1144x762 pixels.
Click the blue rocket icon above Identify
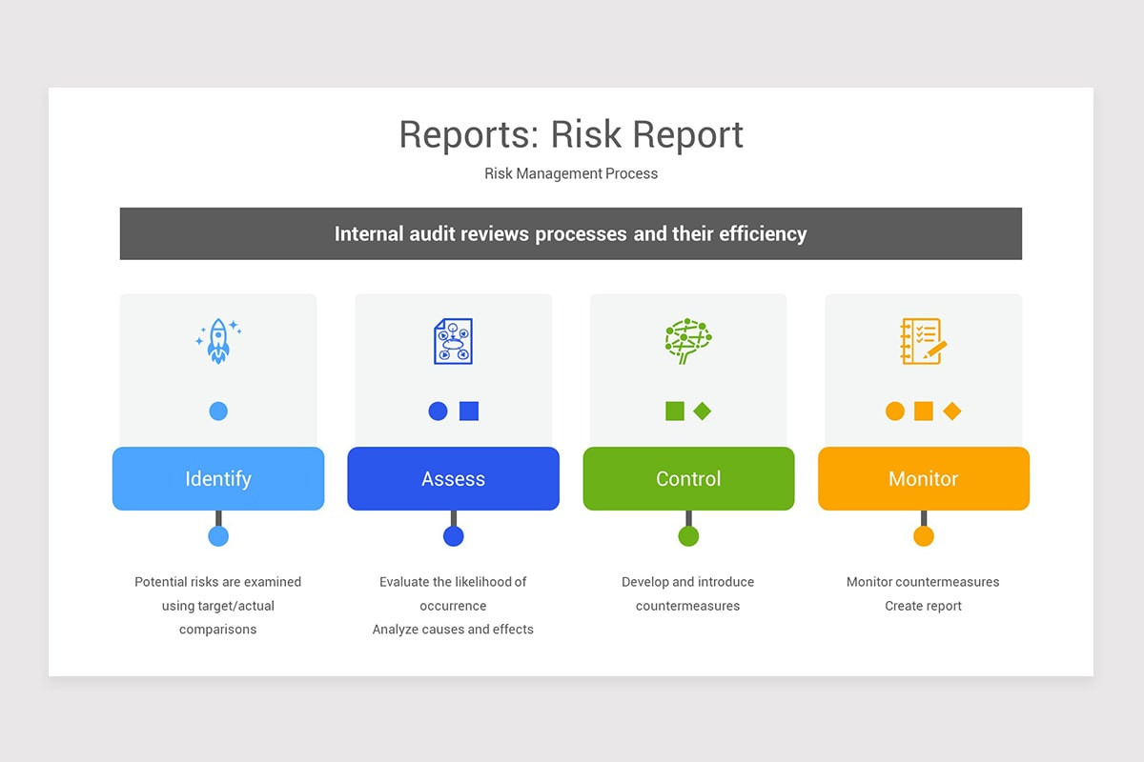(x=217, y=341)
